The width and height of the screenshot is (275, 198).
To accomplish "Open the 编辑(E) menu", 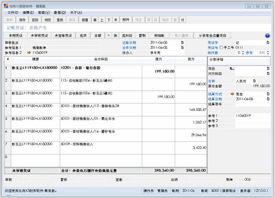I will click(x=28, y=13).
